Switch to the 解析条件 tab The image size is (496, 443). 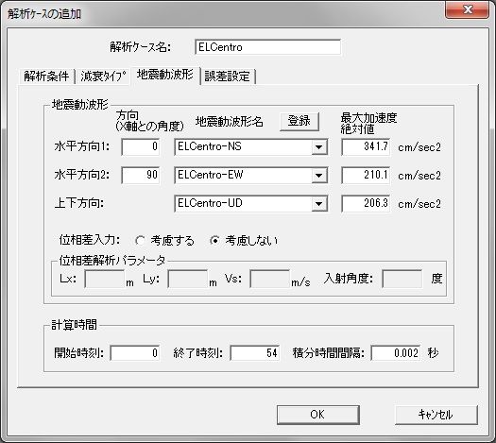(46, 77)
